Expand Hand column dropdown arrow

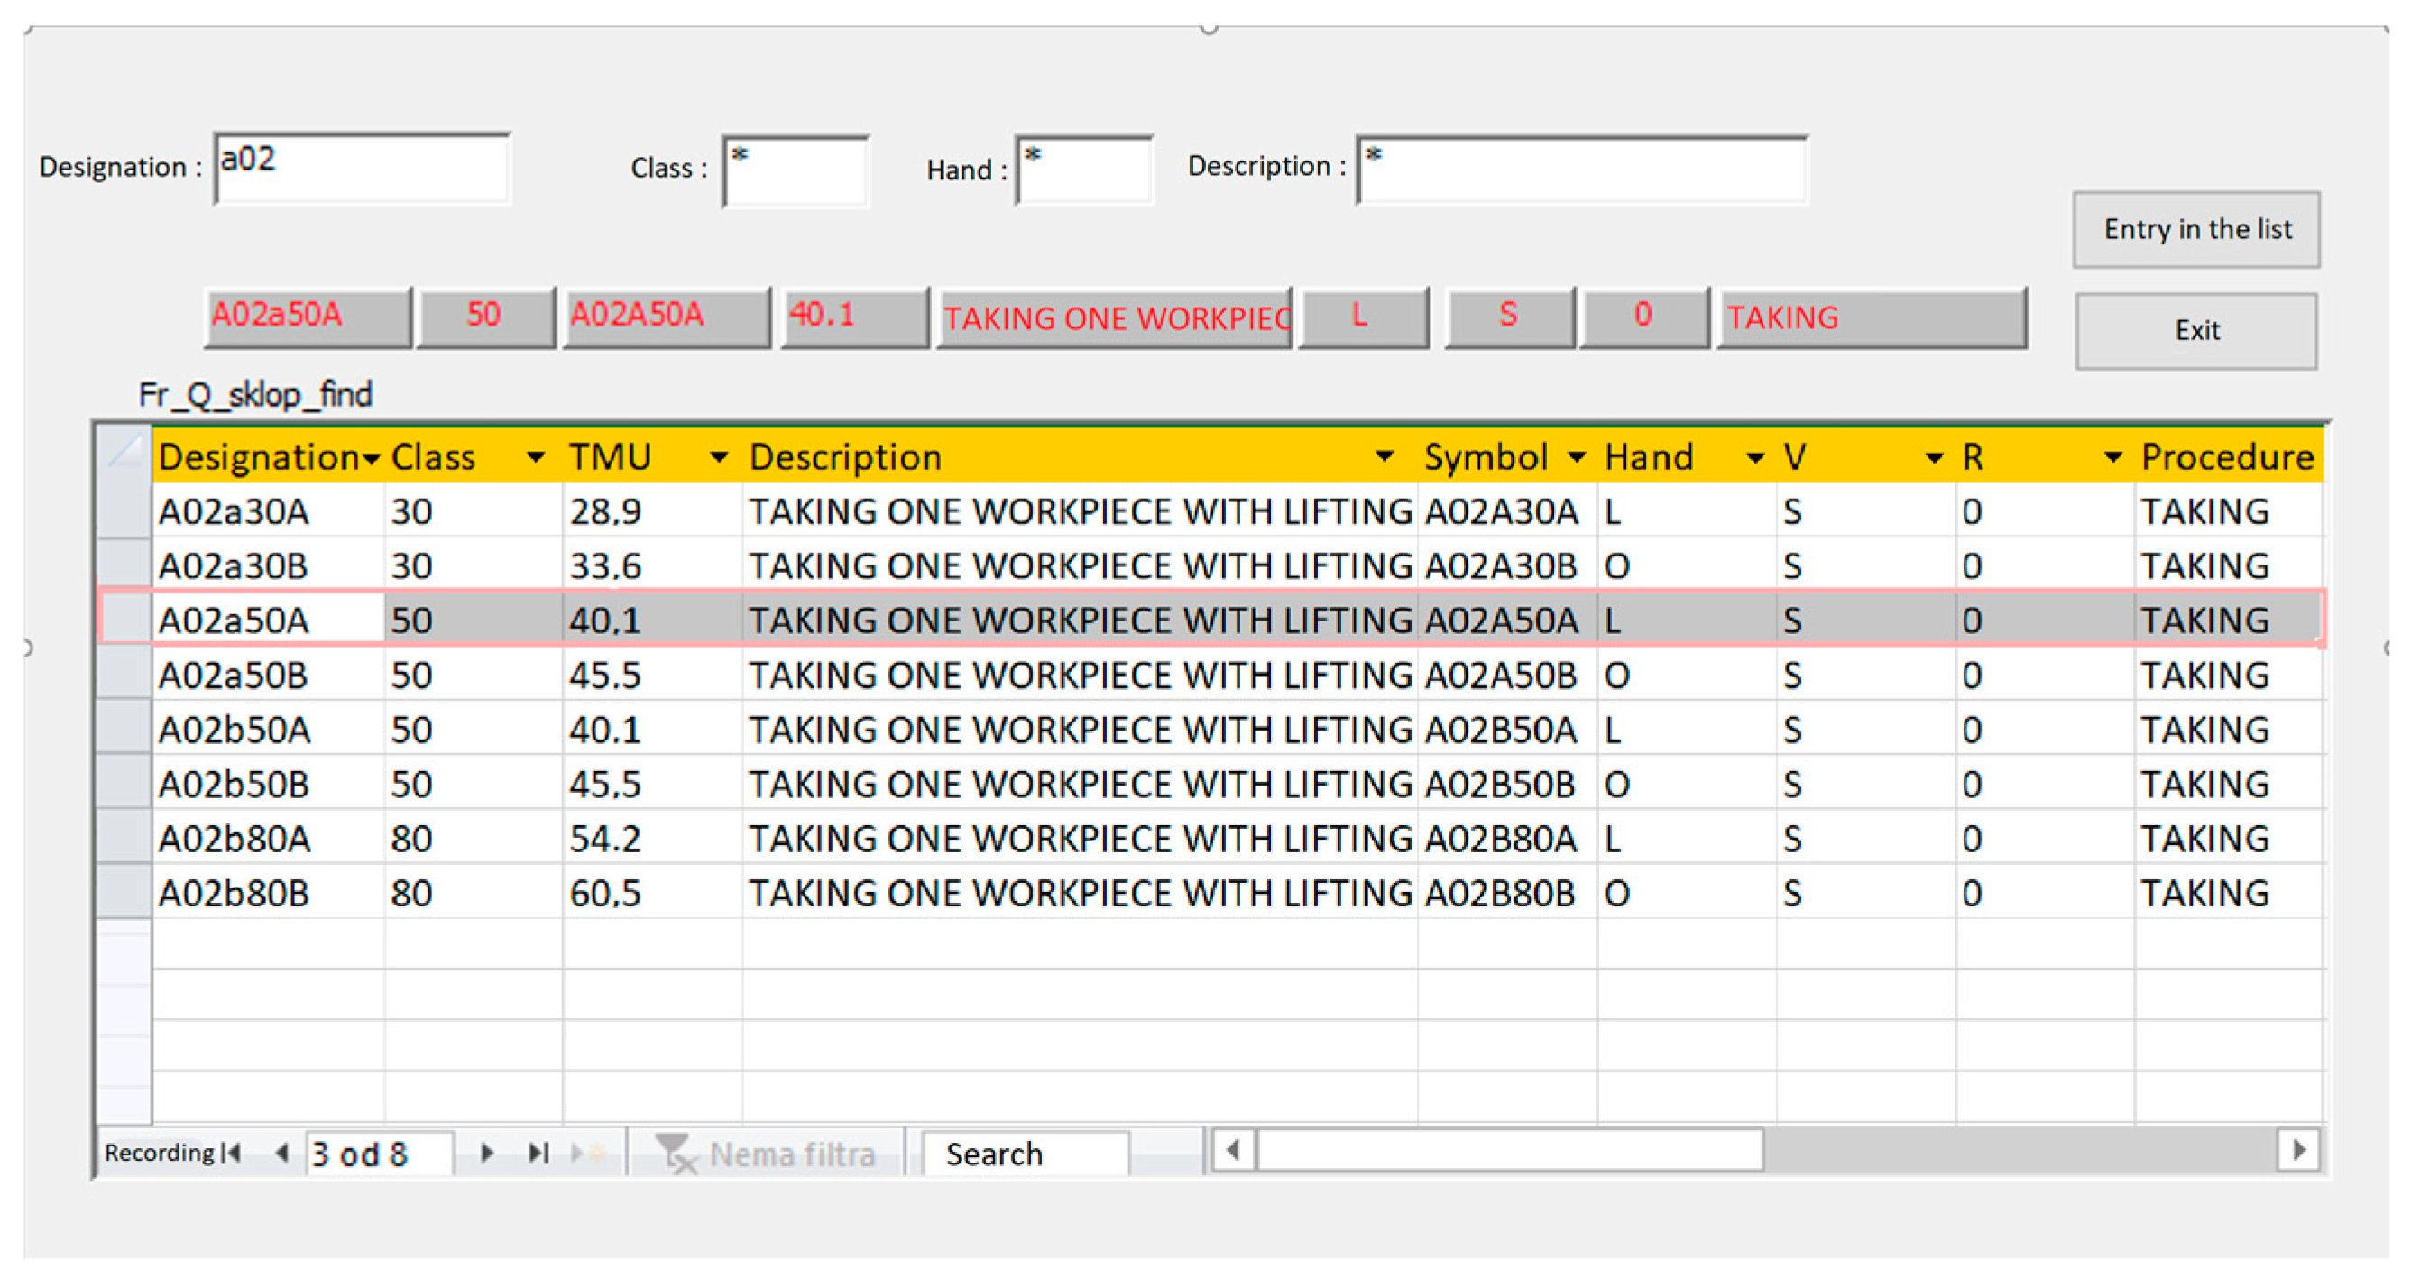[x=1755, y=457]
